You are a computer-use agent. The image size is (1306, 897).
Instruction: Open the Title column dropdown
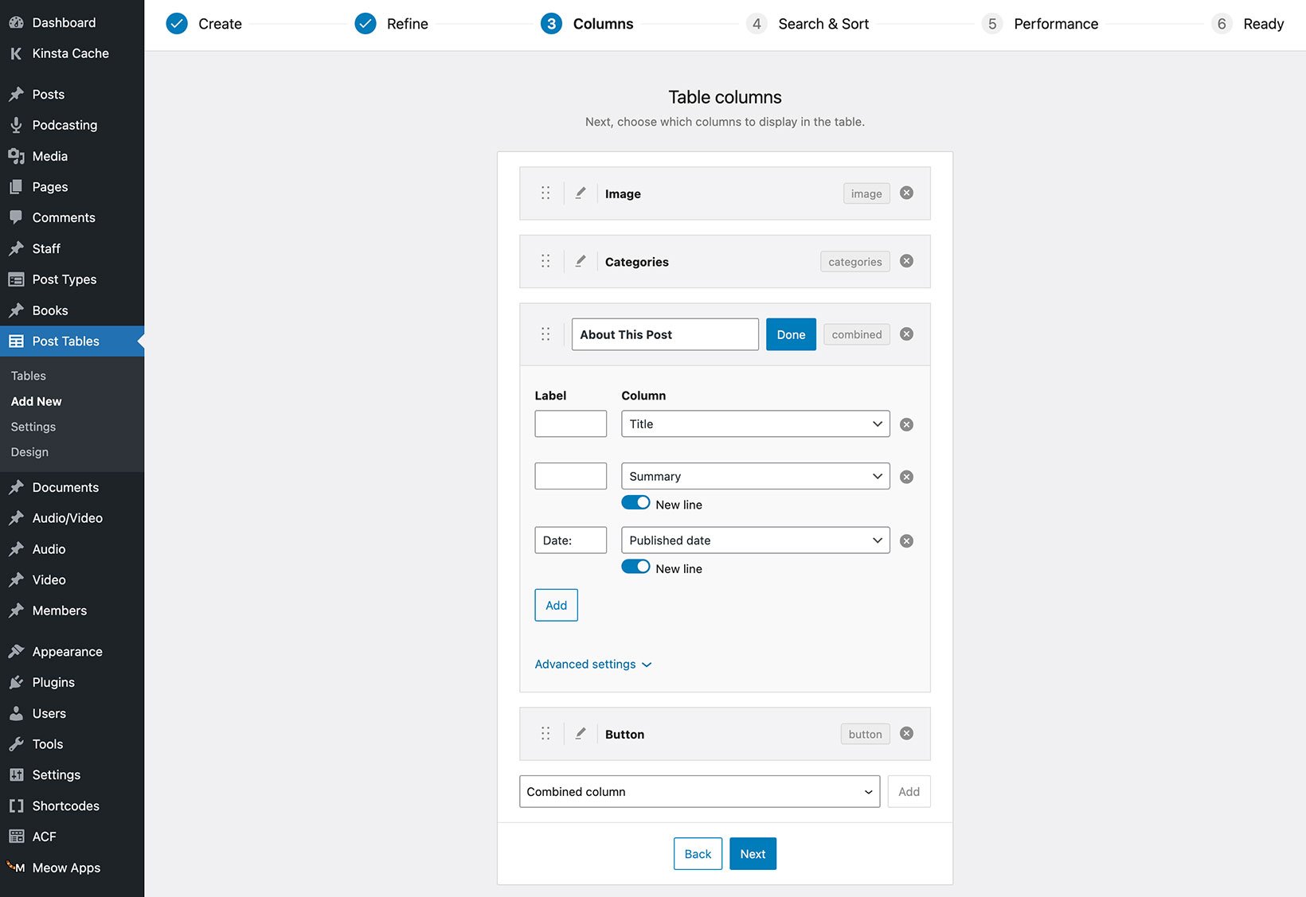(x=754, y=423)
